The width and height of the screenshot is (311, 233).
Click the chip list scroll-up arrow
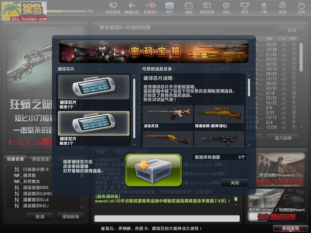(x=134, y=76)
